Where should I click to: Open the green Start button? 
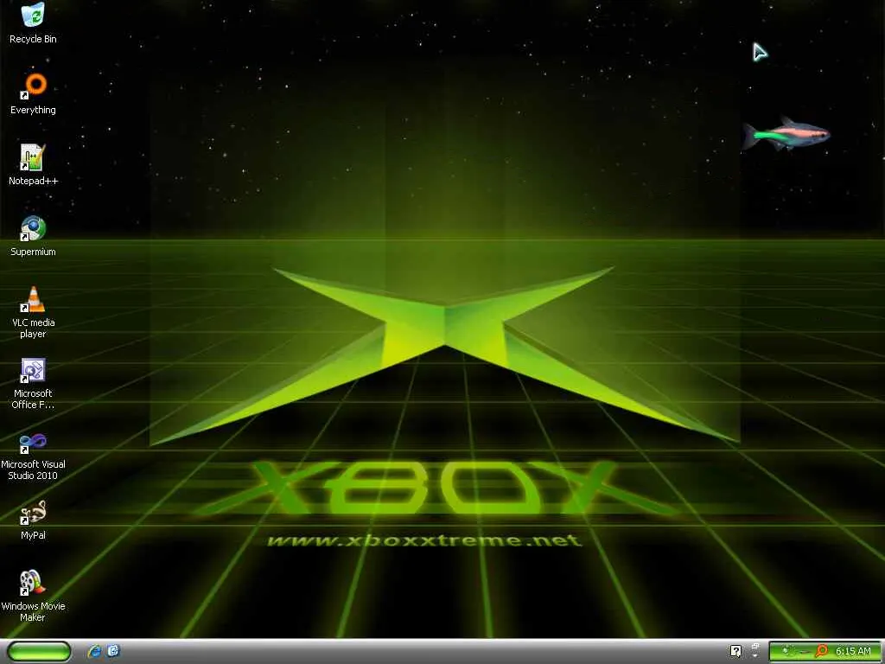(x=39, y=651)
